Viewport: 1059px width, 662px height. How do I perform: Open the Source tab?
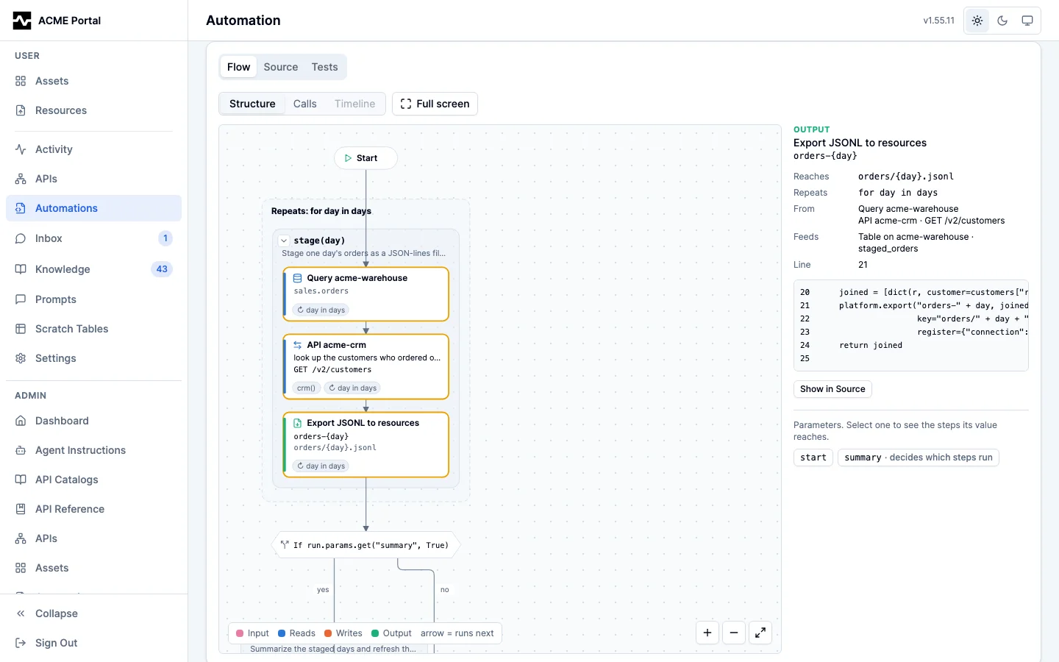[281, 67]
